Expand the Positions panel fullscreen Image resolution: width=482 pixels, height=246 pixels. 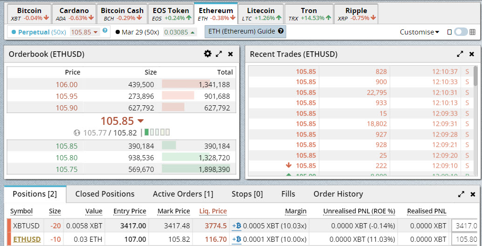(461, 194)
